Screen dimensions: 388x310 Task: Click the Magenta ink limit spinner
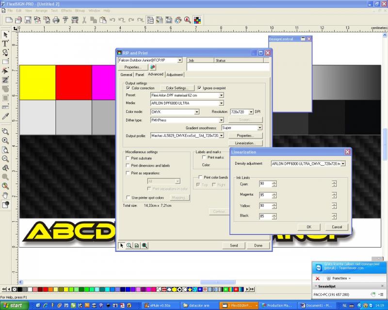pyautogui.click(x=274, y=195)
